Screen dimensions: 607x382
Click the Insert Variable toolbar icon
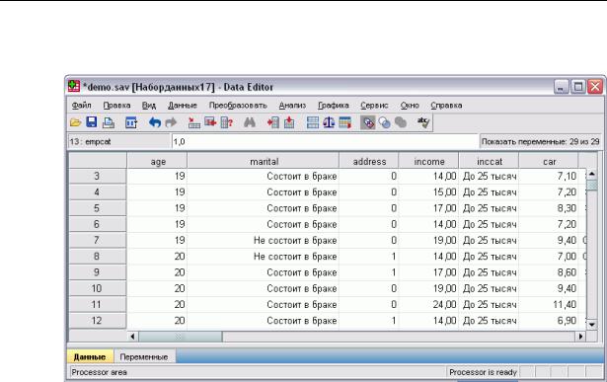289,122
